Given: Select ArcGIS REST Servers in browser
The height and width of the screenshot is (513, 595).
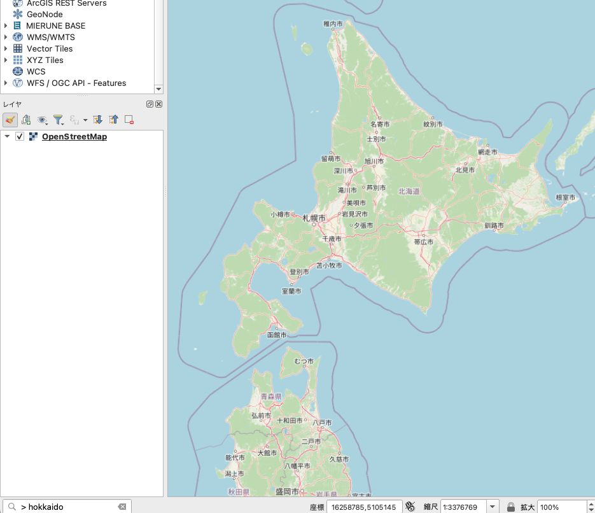Looking at the screenshot, I should (x=67, y=3).
